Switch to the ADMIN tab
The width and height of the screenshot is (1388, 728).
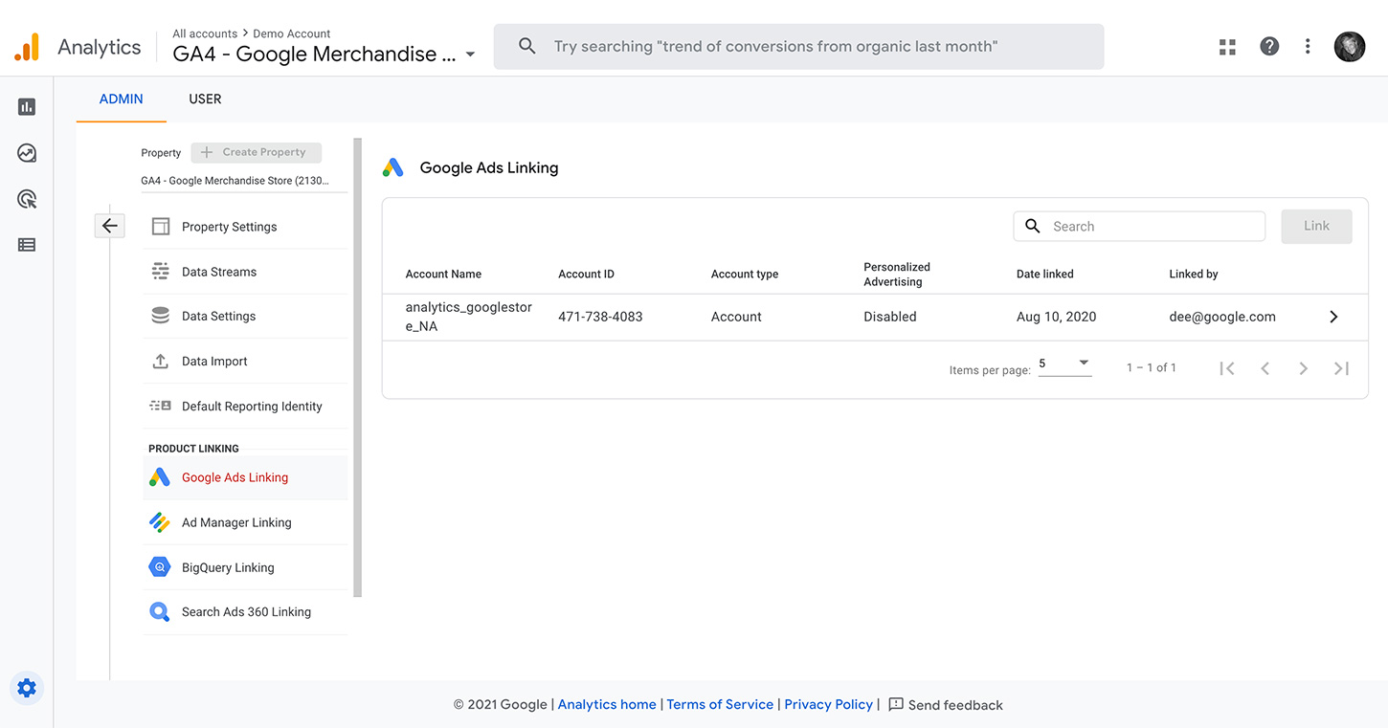pyautogui.click(x=122, y=99)
